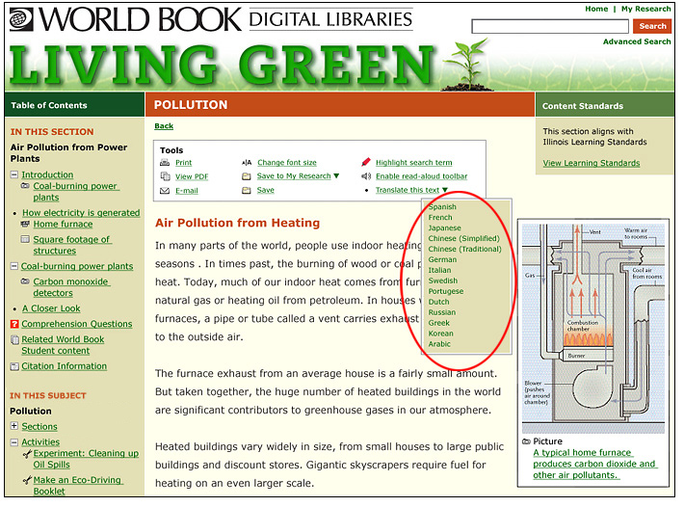Click the View PDF document icon

[x=165, y=176]
